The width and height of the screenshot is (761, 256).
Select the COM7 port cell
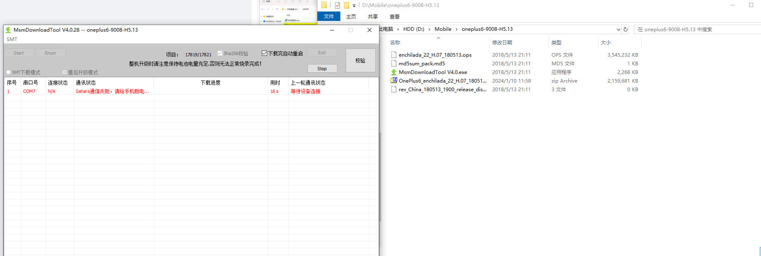pos(29,91)
